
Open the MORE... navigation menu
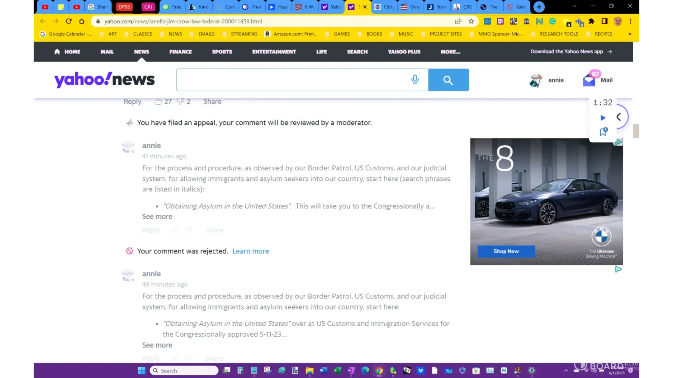(x=450, y=52)
